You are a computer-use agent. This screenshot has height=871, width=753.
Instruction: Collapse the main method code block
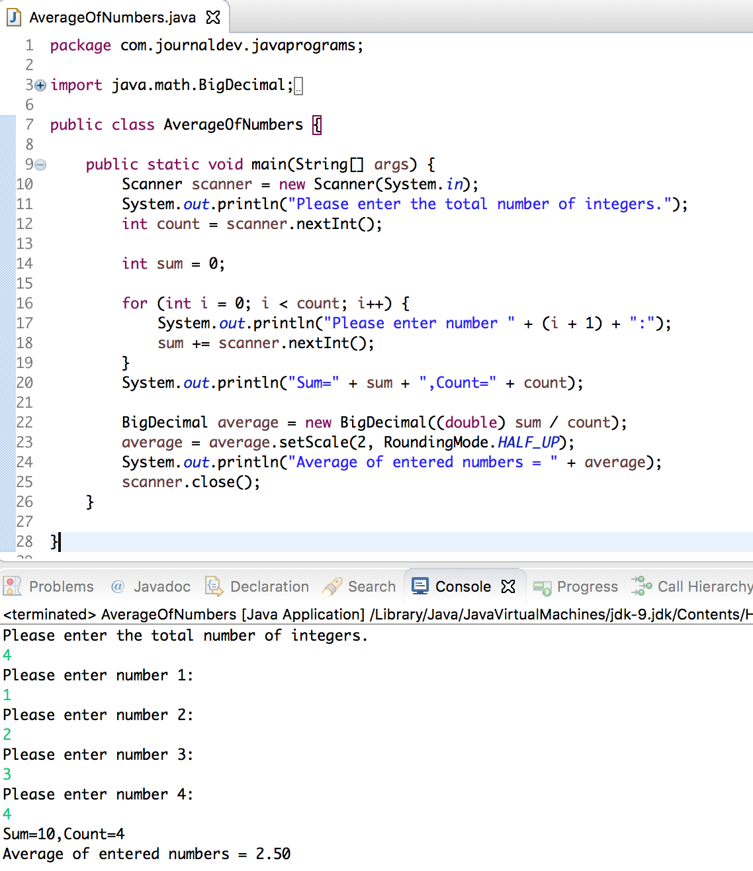tap(40, 165)
